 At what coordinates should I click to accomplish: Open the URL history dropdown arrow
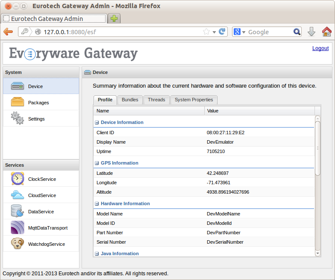(x=214, y=32)
